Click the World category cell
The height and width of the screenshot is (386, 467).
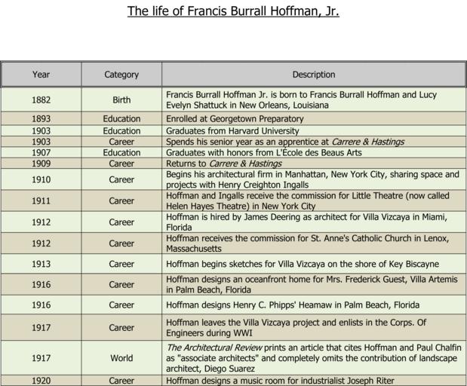tap(121, 358)
